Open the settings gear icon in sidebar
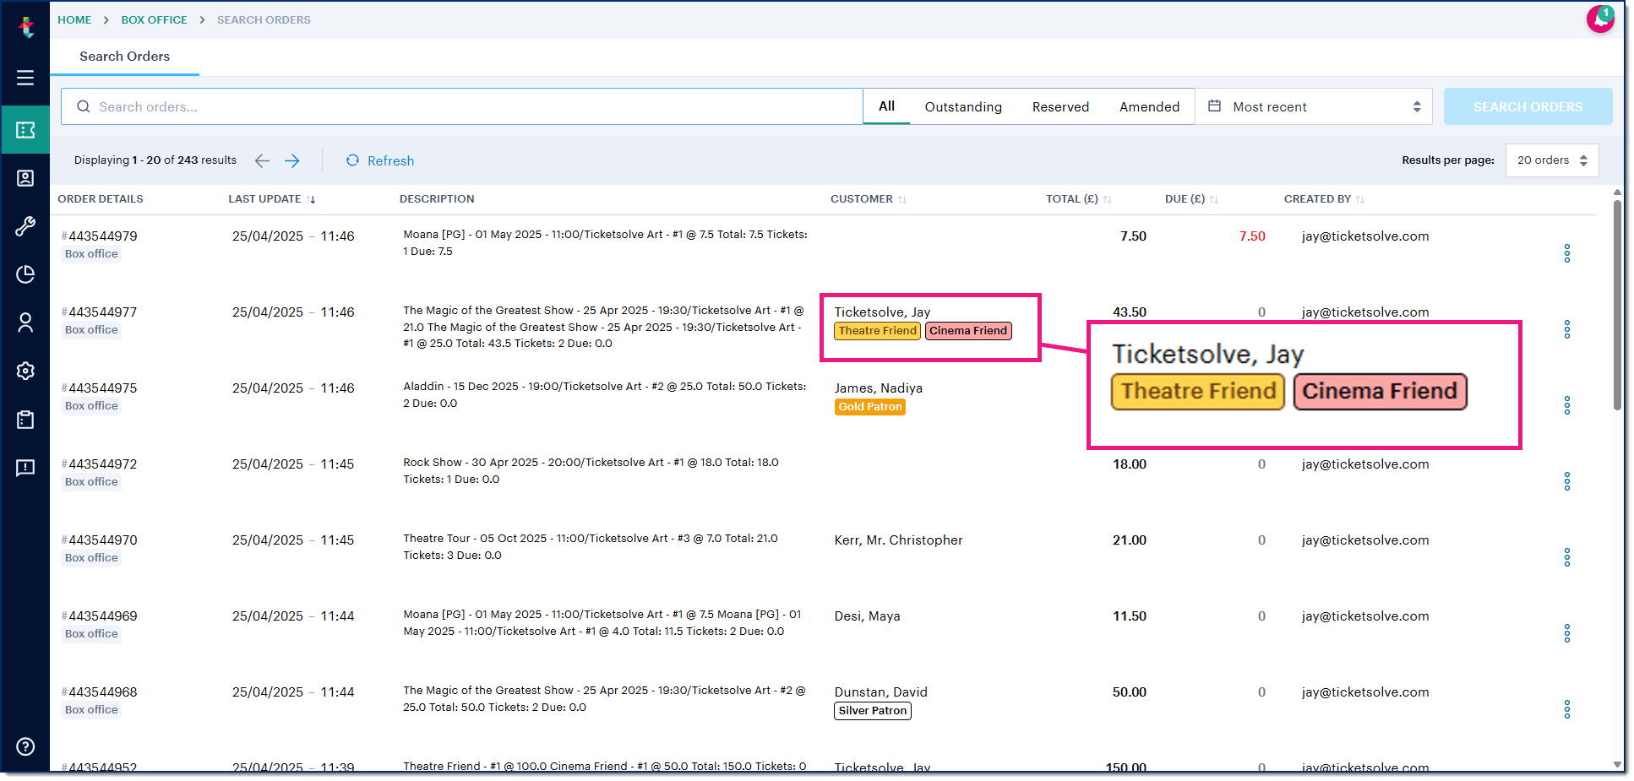Image resolution: width=1634 pixels, height=781 pixels. pos(25,371)
